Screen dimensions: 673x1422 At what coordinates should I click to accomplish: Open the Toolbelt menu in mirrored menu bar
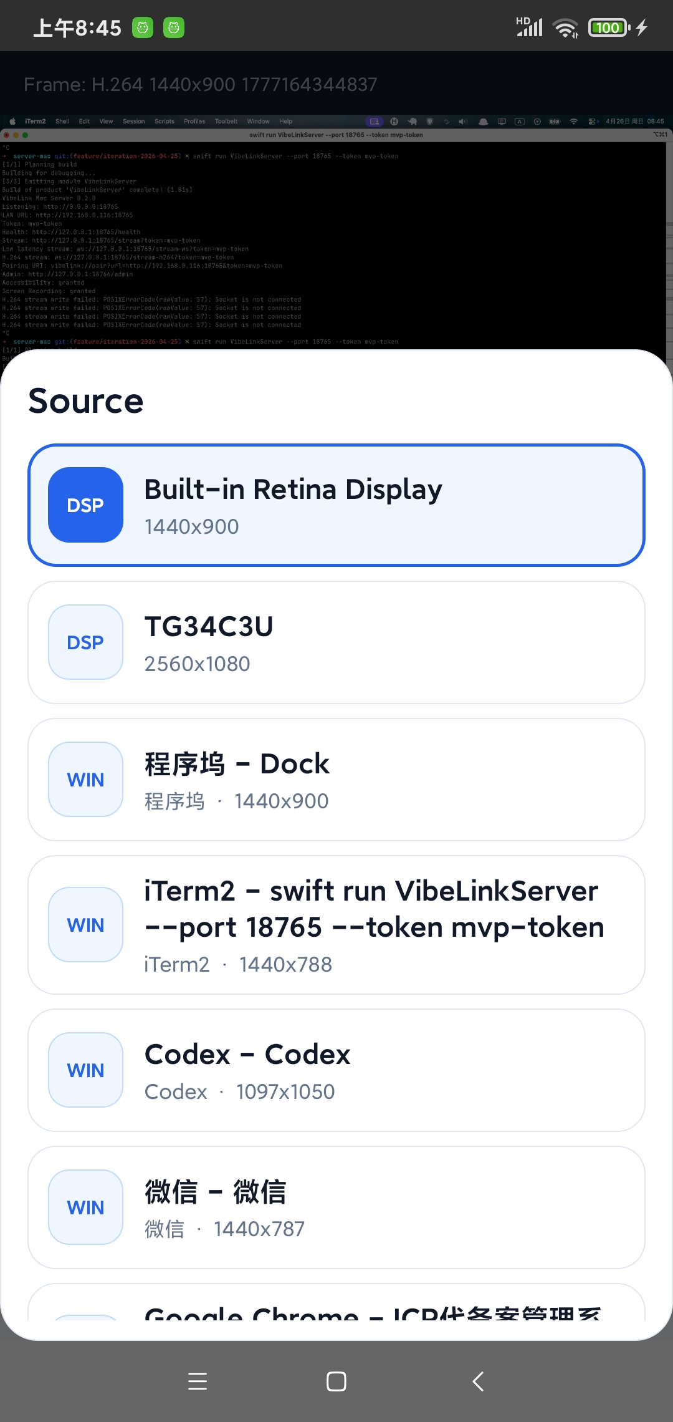(226, 122)
